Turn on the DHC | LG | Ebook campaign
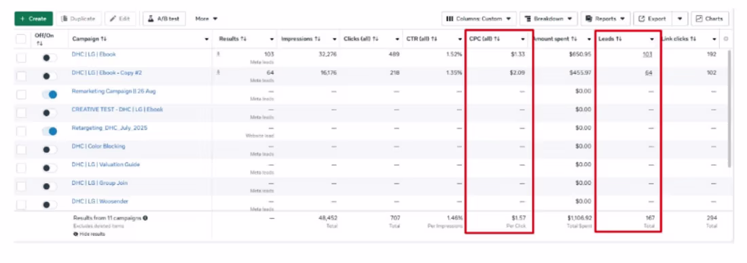Screen dimensions: 747x263 (49, 58)
